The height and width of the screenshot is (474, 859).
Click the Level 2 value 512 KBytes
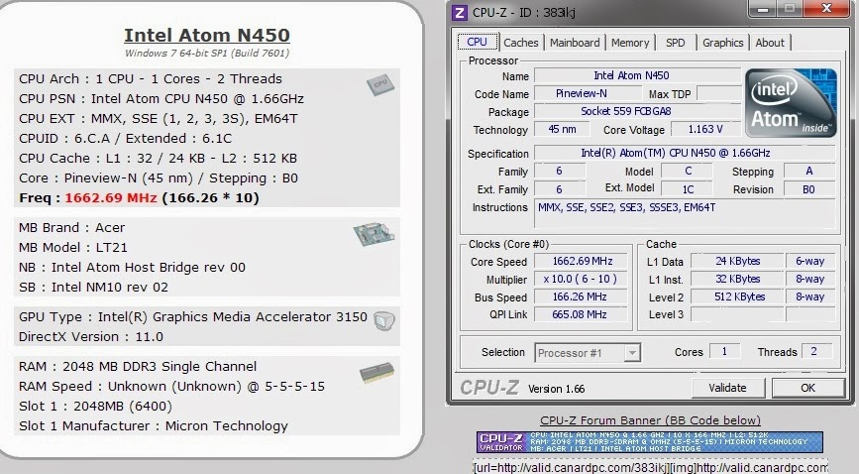tap(737, 296)
